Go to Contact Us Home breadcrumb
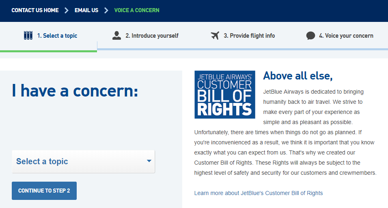This screenshot has width=388, height=208. 35,11
